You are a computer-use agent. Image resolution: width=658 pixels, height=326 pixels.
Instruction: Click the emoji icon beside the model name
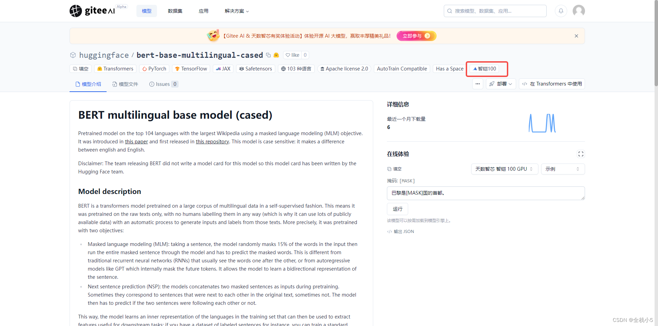[276, 55]
